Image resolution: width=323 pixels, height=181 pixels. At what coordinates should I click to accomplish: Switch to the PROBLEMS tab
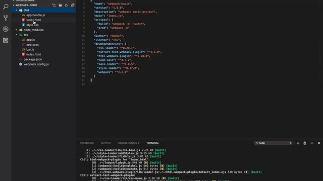[87, 143]
